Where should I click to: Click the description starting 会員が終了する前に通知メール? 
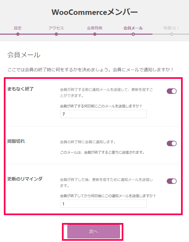[x=106, y=93]
